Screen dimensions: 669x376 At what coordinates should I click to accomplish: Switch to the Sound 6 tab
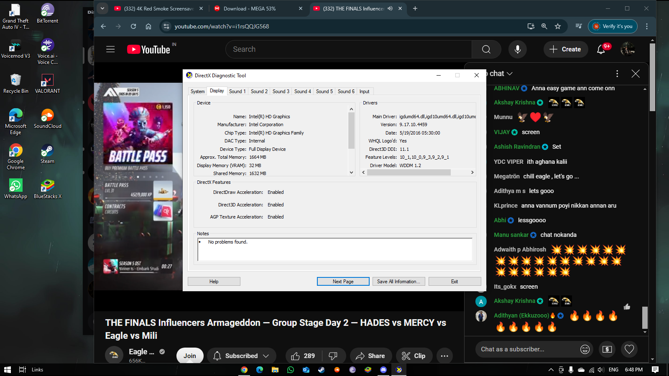[x=346, y=91]
